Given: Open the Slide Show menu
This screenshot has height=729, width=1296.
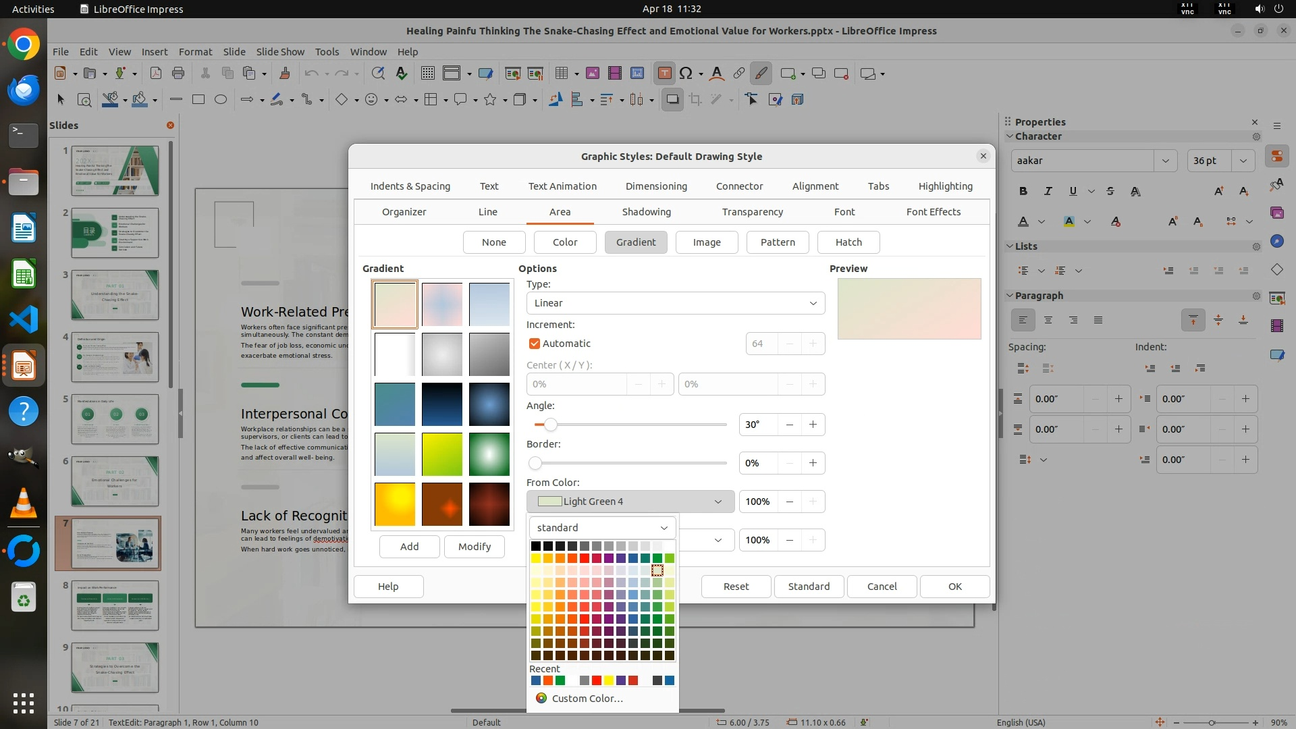Looking at the screenshot, I should pyautogui.click(x=280, y=52).
